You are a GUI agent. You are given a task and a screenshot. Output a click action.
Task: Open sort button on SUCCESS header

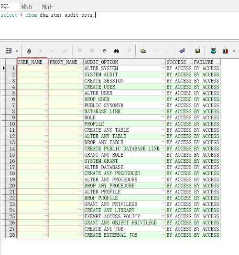pyautogui.click(x=191, y=62)
